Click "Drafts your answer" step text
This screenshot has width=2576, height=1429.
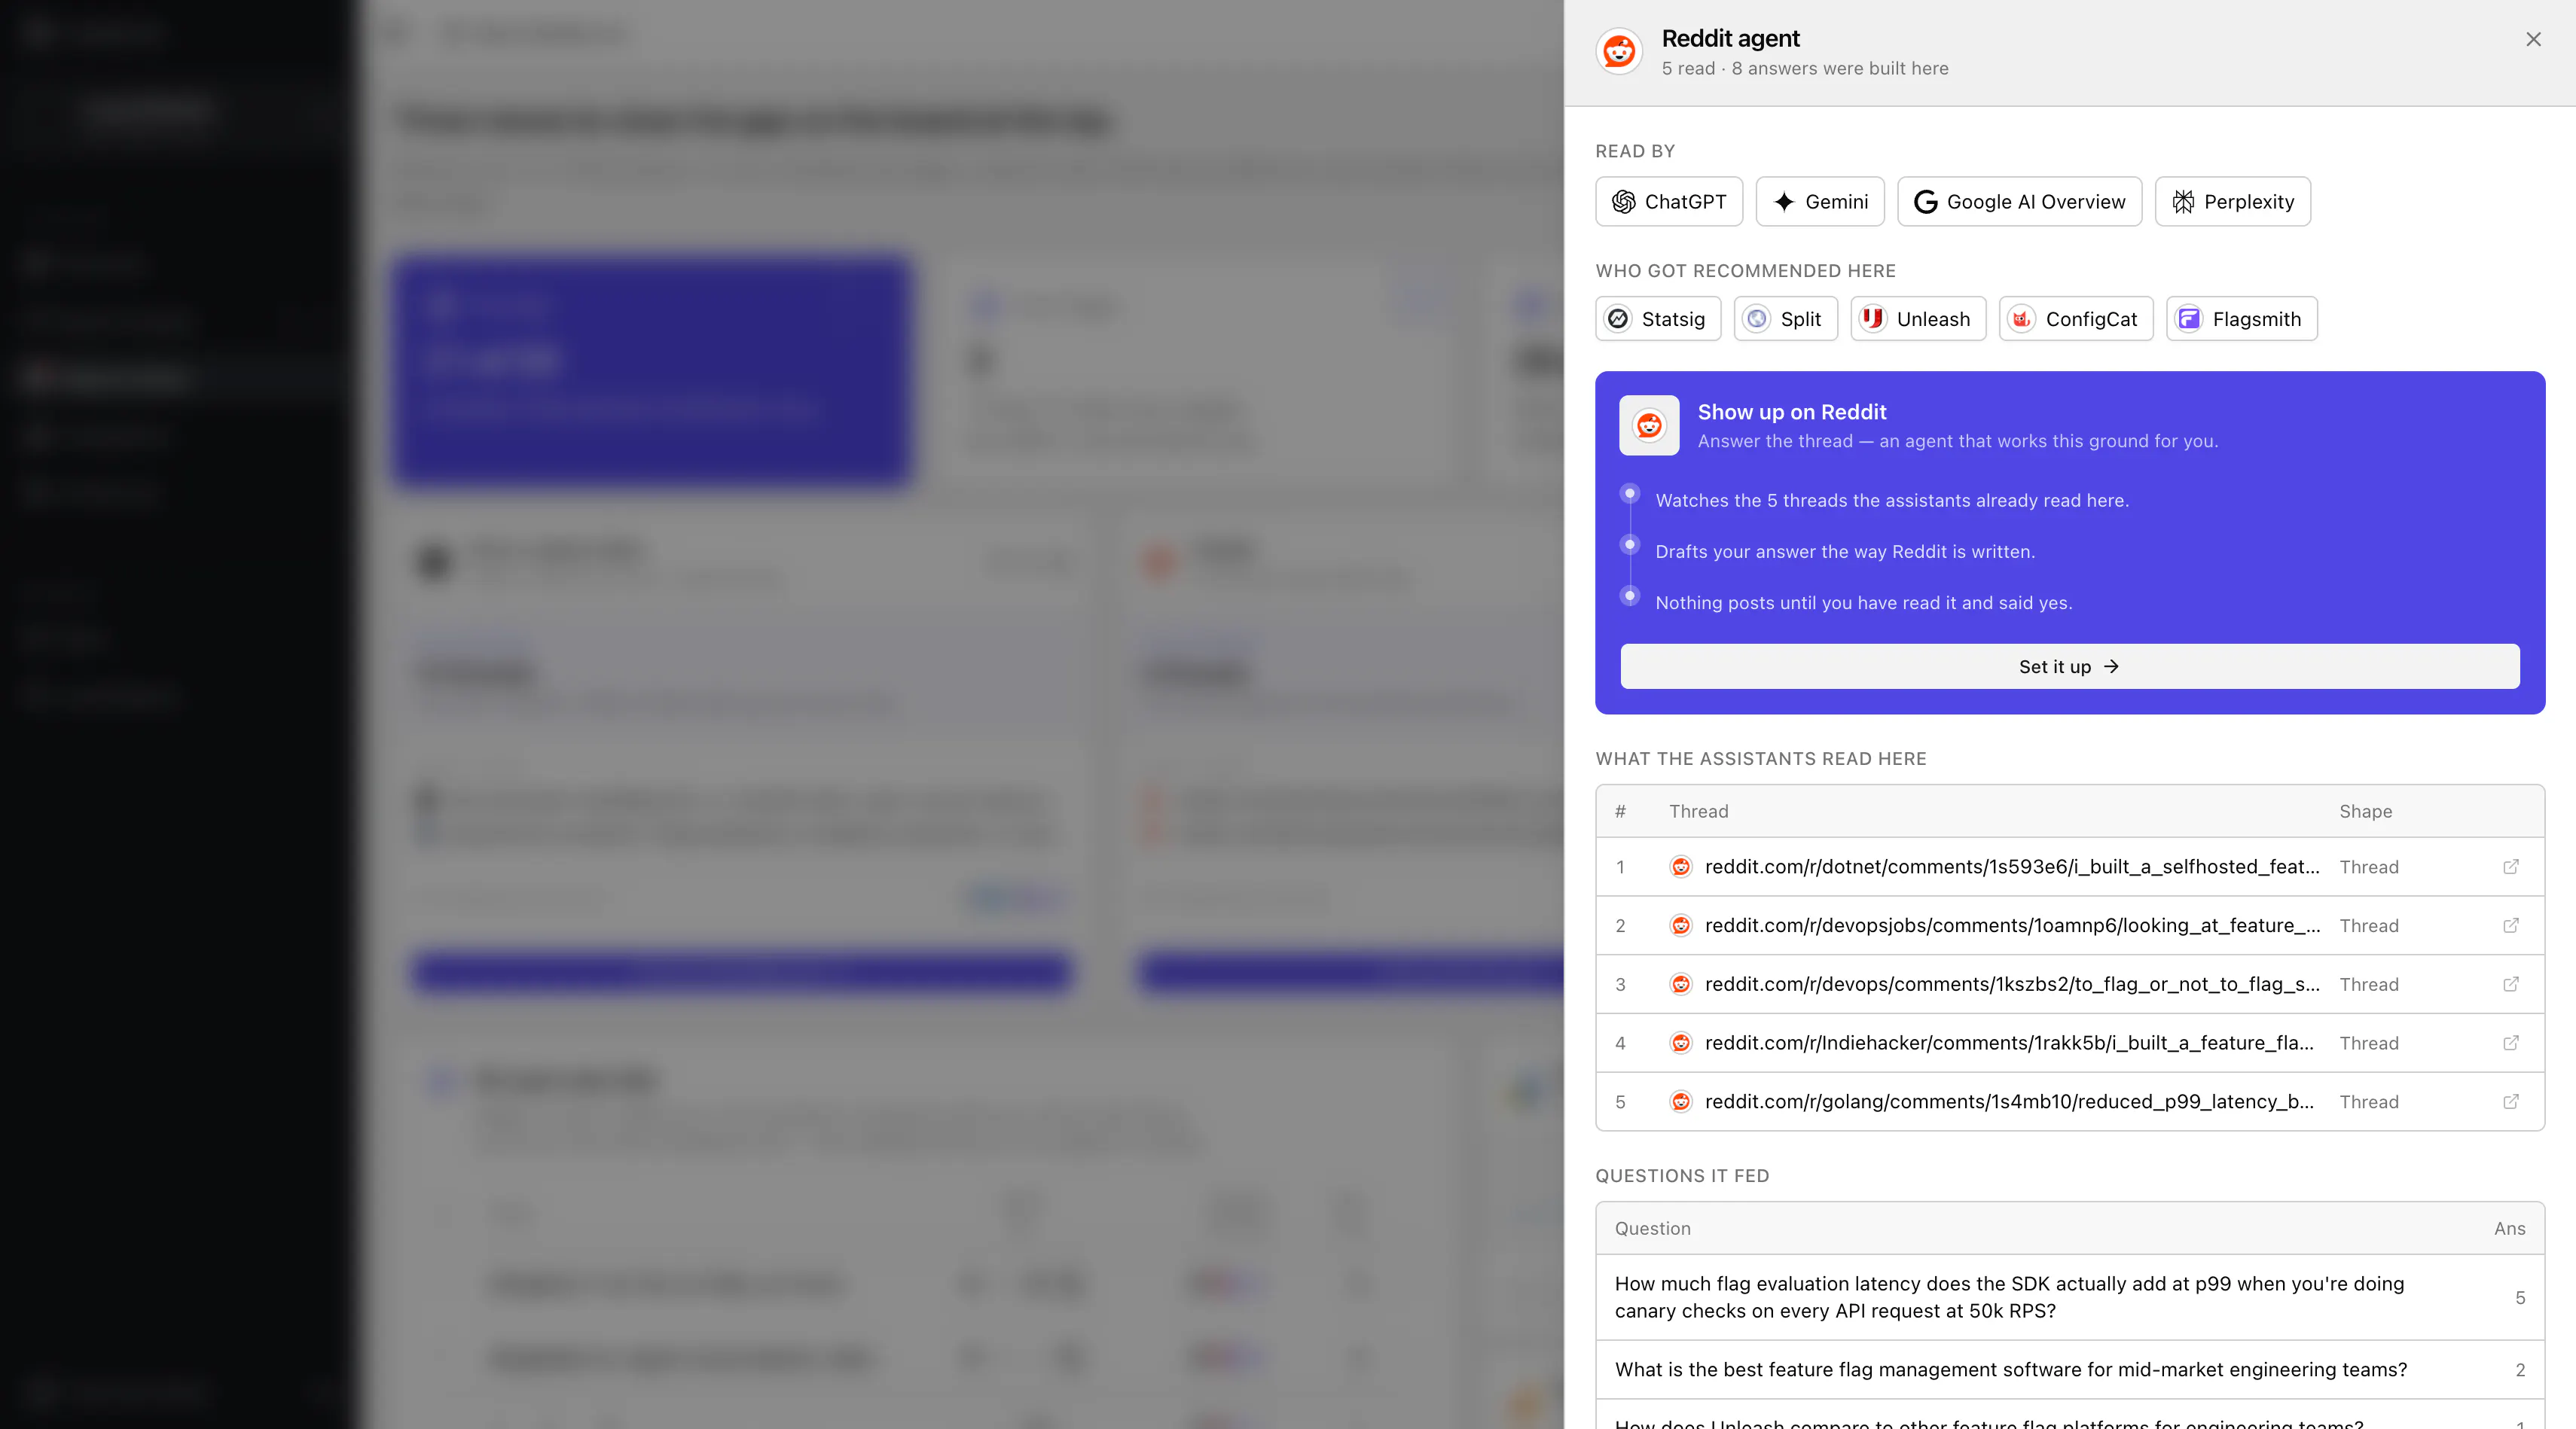click(x=1845, y=552)
